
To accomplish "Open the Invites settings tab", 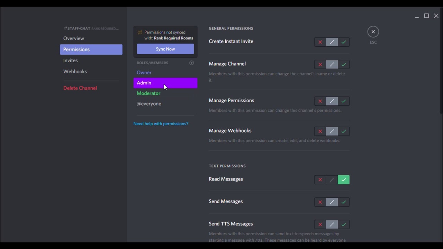I will click(x=91, y=61).
